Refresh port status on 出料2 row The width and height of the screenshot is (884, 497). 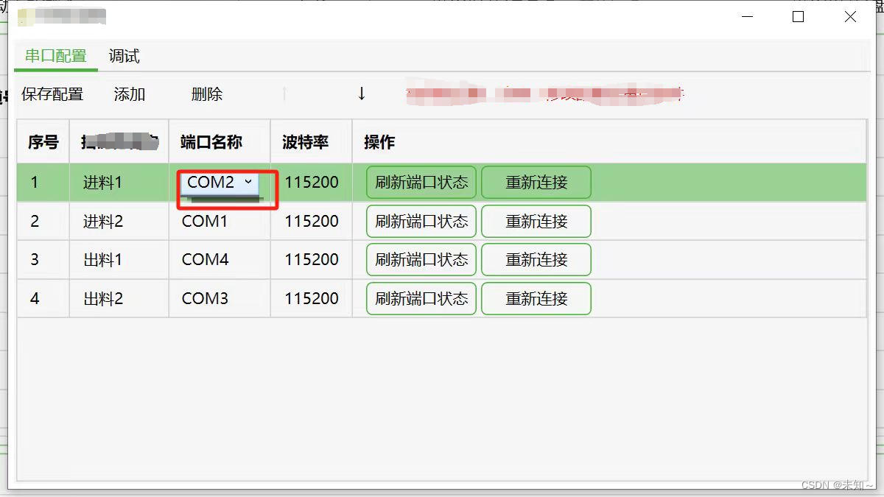click(x=420, y=298)
